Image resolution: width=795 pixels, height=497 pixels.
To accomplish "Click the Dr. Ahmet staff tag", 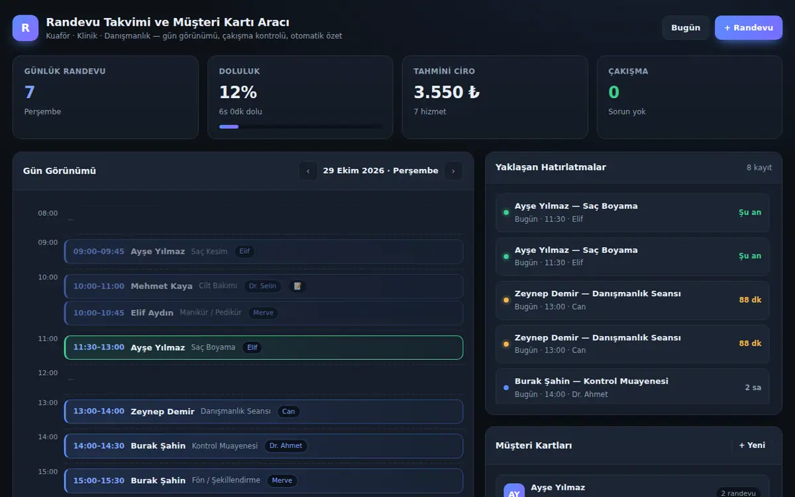I will 286,446.
